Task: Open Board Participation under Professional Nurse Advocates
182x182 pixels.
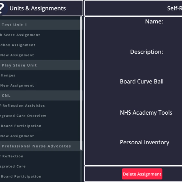Action: coord(21,177)
